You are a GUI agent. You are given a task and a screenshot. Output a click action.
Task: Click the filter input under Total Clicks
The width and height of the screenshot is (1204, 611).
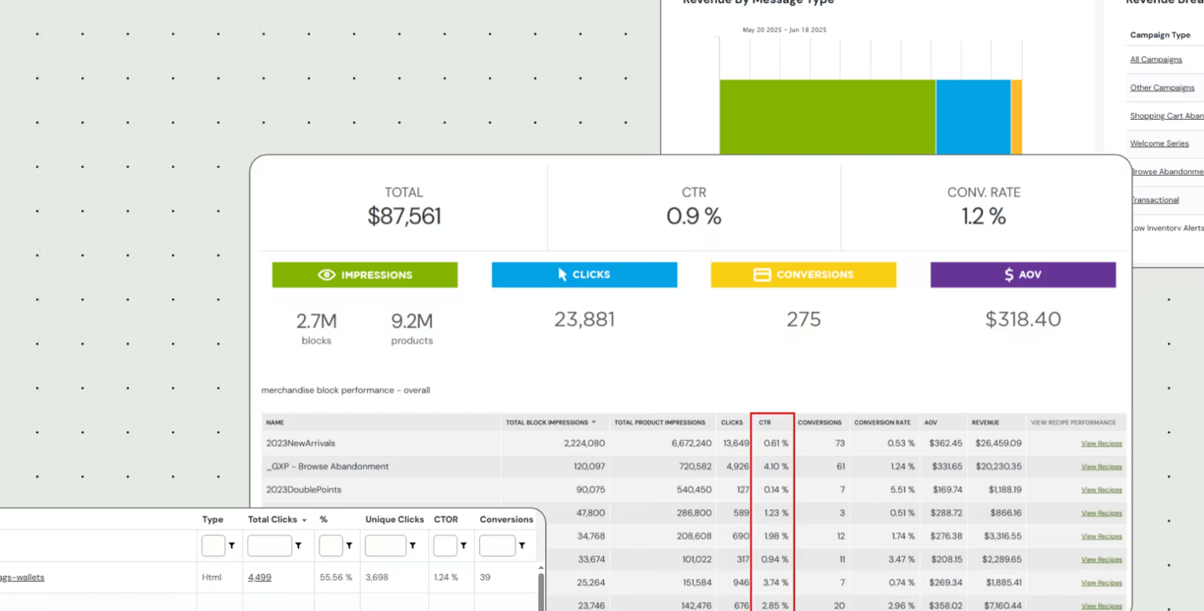tap(269, 546)
